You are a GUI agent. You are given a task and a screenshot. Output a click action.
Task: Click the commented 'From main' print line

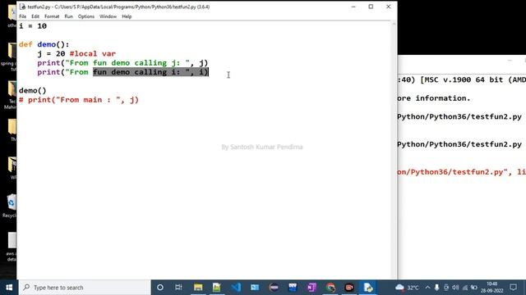pyautogui.click(x=79, y=100)
